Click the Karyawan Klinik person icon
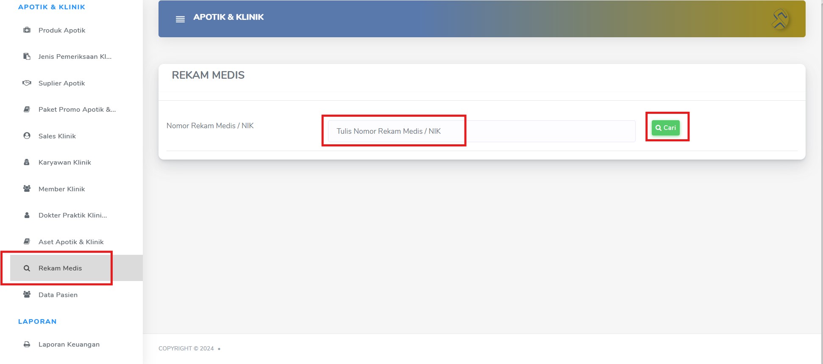 27,162
